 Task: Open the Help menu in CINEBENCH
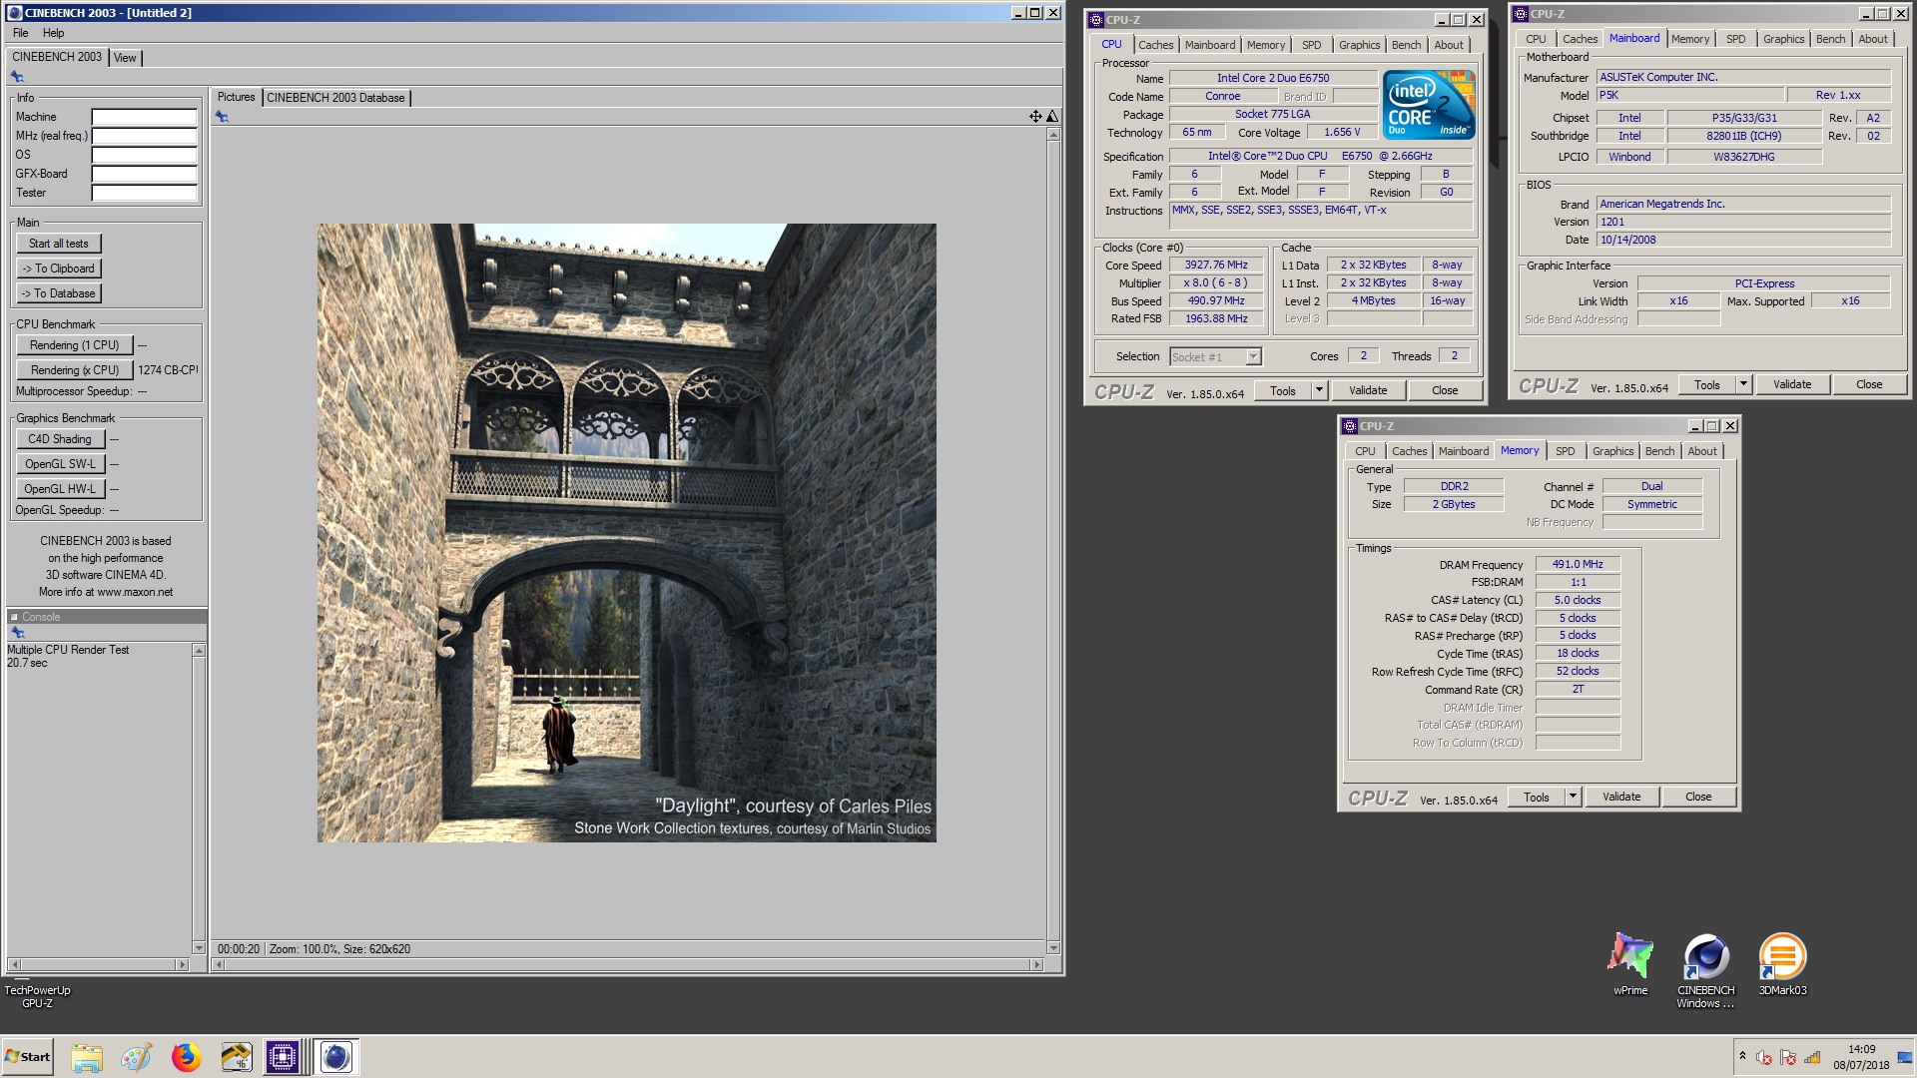pyautogui.click(x=53, y=33)
